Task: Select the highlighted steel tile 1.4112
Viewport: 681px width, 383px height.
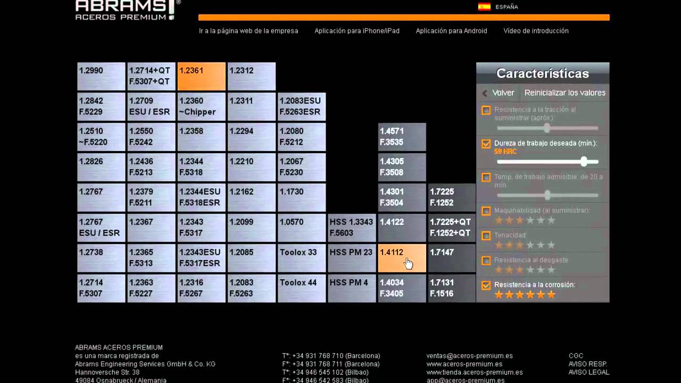Action: pos(402,258)
